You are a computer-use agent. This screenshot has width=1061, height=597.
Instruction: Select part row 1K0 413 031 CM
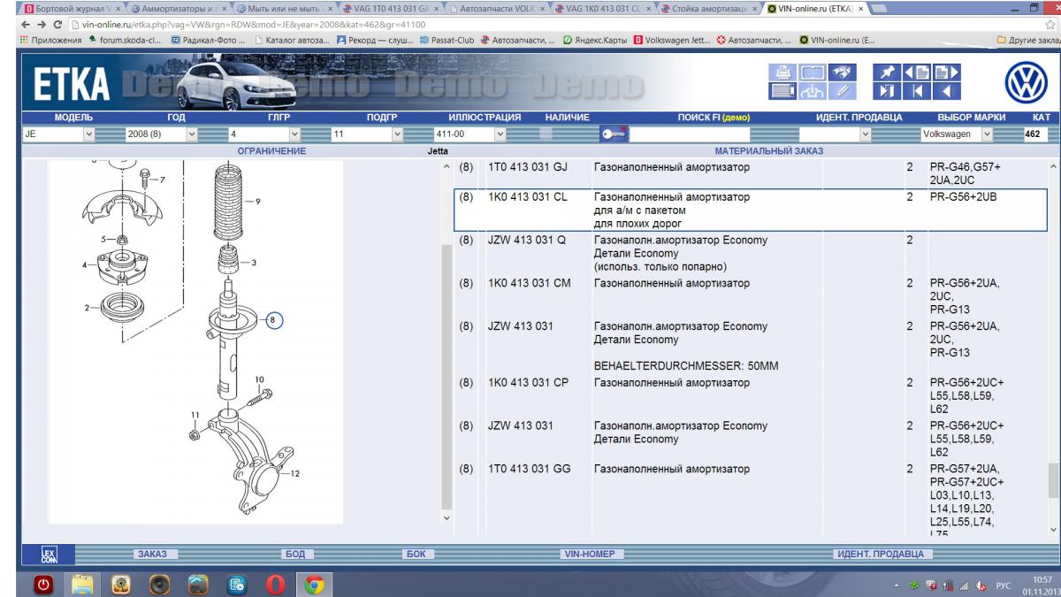tap(752, 295)
